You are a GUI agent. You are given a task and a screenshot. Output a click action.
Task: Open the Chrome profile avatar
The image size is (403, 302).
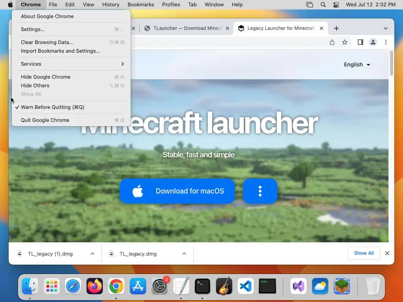373,42
